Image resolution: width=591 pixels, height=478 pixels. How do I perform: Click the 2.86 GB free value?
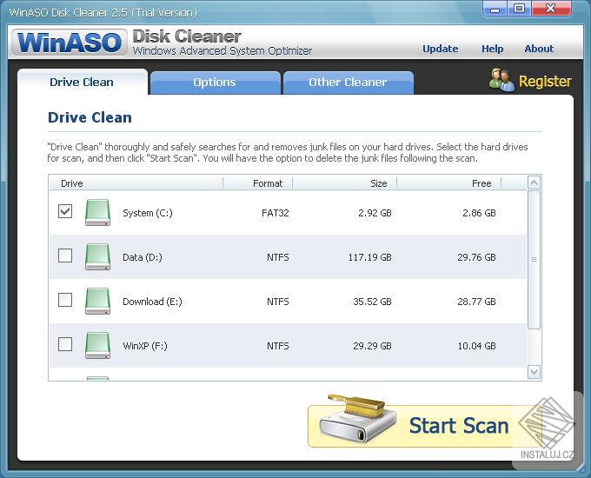(479, 213)
